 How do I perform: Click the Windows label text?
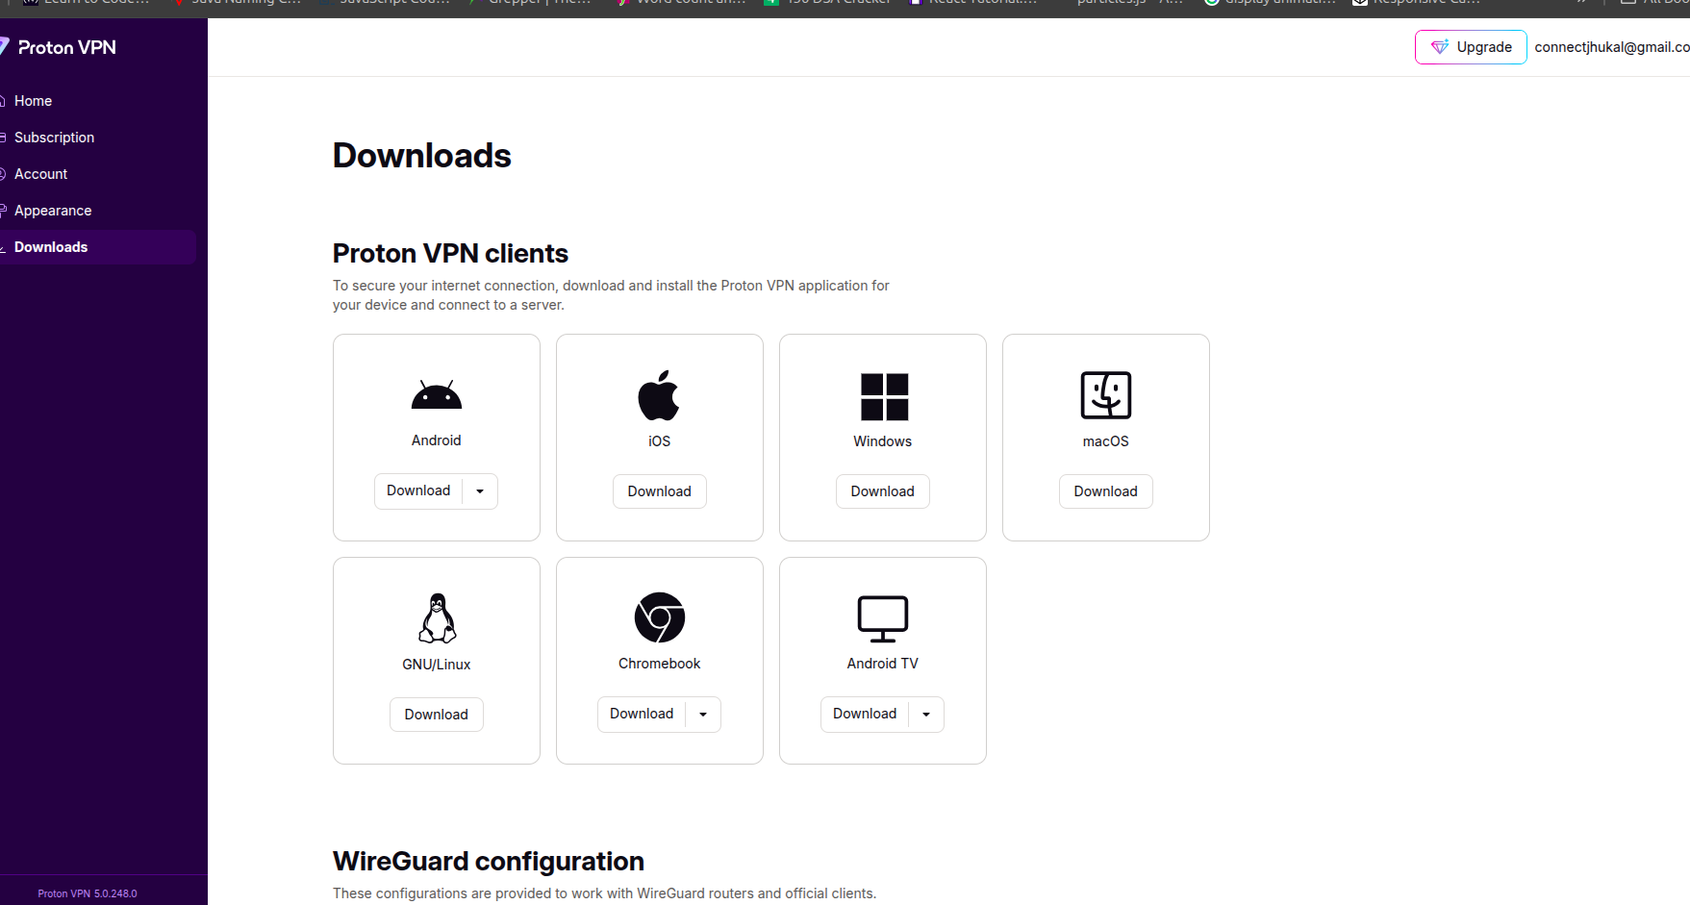[x=883, y=441]
